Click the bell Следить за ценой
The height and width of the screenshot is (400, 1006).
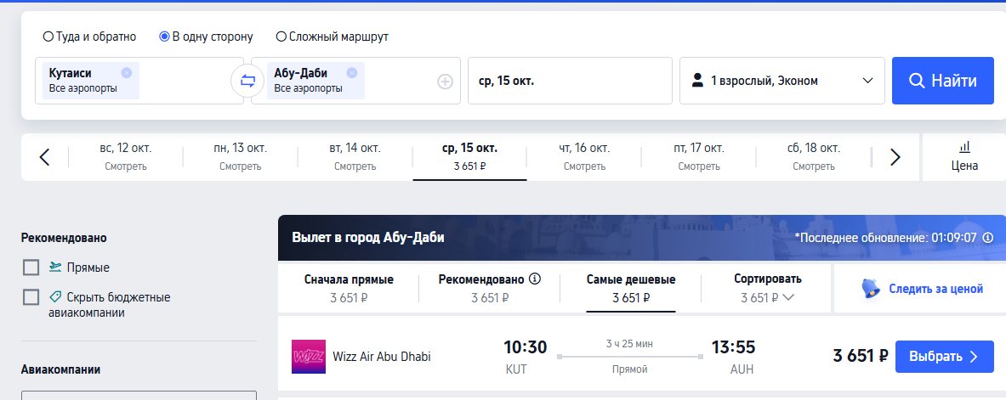[x=922, y=289]
